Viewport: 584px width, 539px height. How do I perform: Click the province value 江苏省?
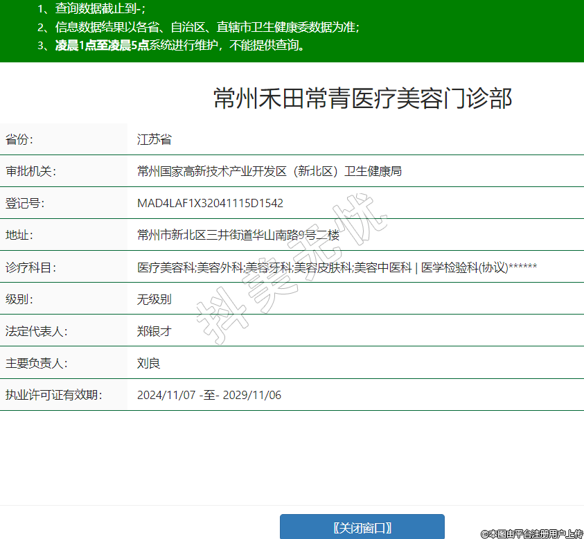click(154, 139)
